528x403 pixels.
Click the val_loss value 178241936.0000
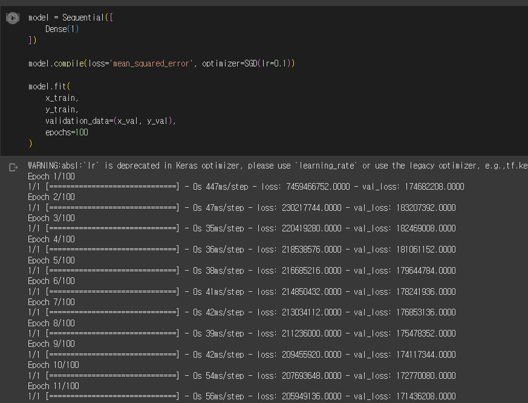(x=426, y=292)
